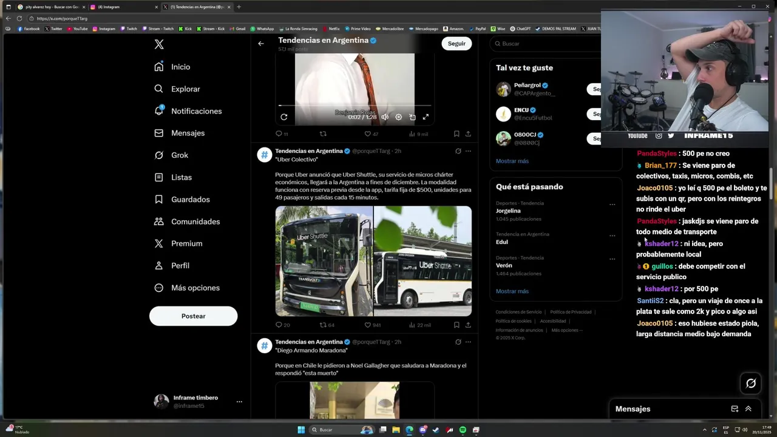Image resolution: width=777 pixels, height=437 pixels.
Task: Open Política de Privacidad link
Action: coord(571,312)
